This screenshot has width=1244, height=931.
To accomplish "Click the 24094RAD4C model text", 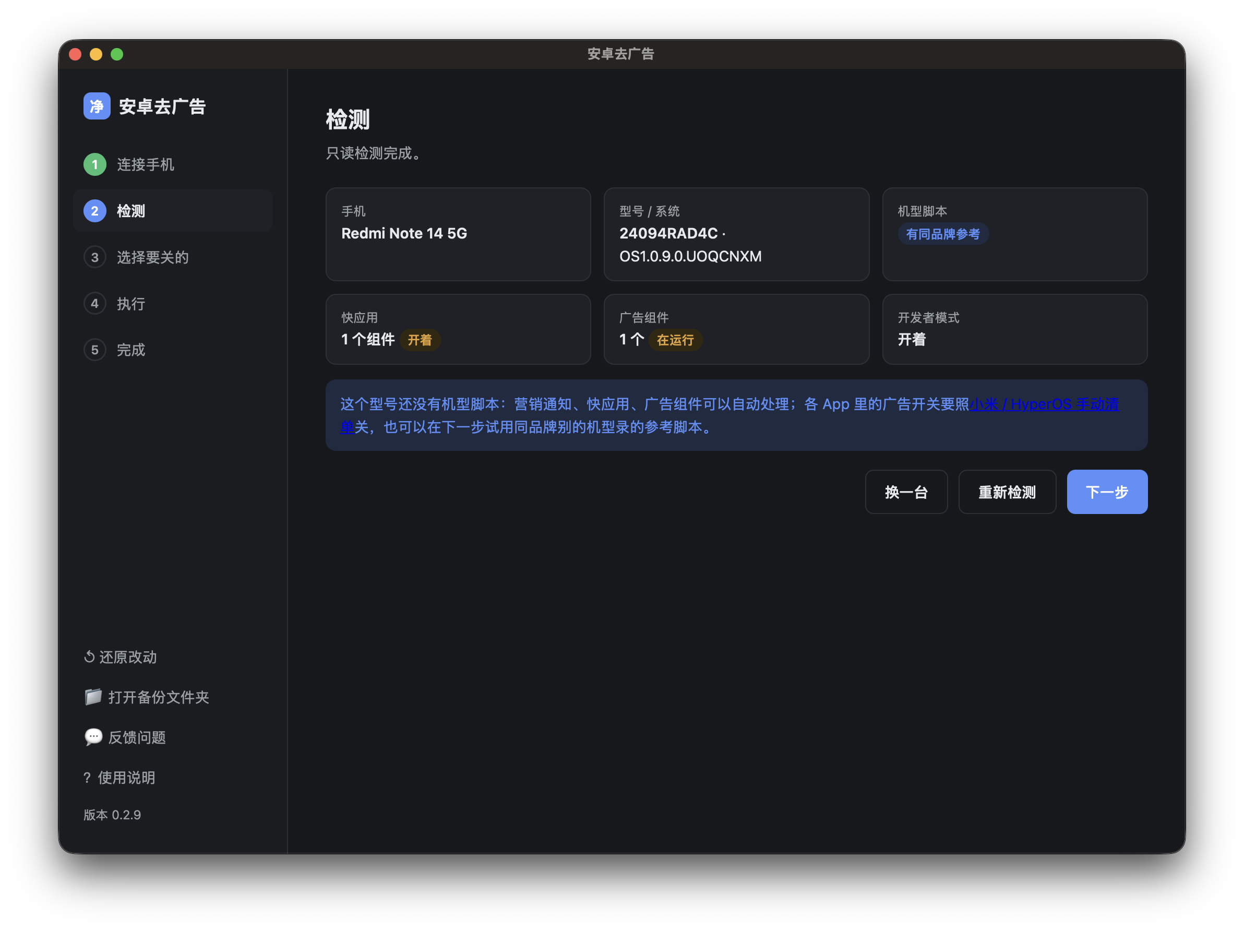I will 668,233.
